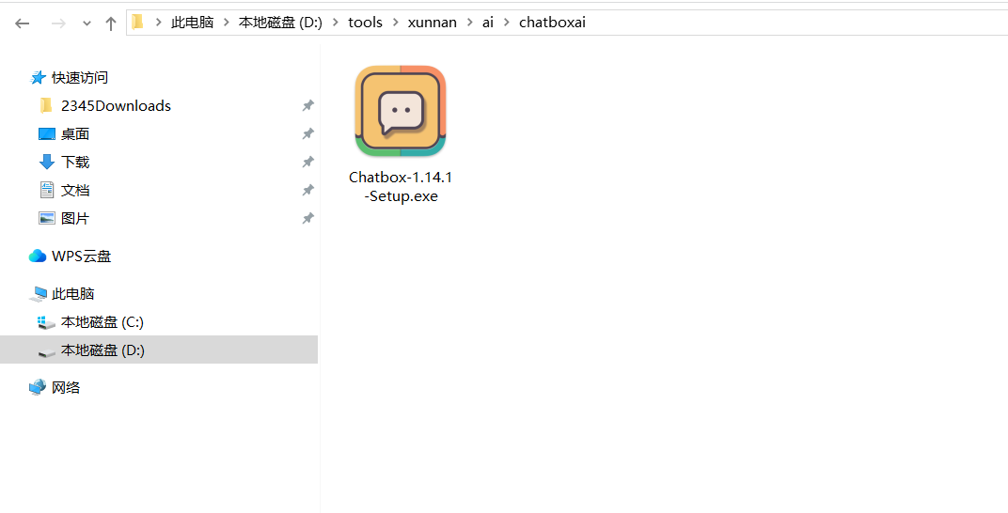Screen dimensions: 1008x513
Task: Select 2345Downloads folder in Quick access
Action: 115,106
